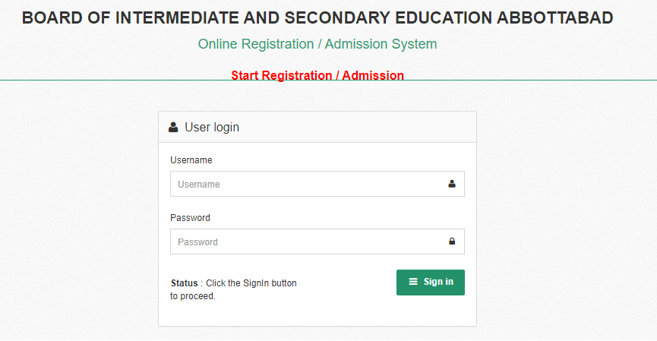Image resolution: width=657 pixels, height=341 pixels.
Task: Click the green Sign in button
Action: click(431, 283)
